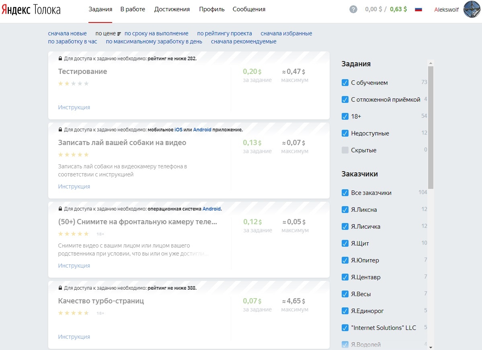Image resolution: width=482 pixels, height=350 pixels.
Task: Click the filters panel scrollbar thumb
Action: pyautogui.click(x=431, y=127)
